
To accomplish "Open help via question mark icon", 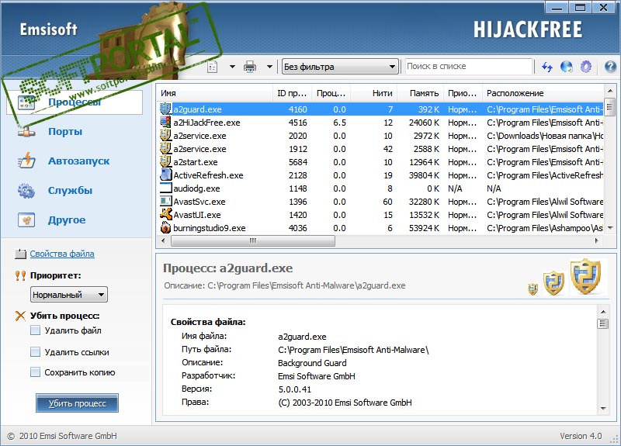I will click(x=610, y=67).
